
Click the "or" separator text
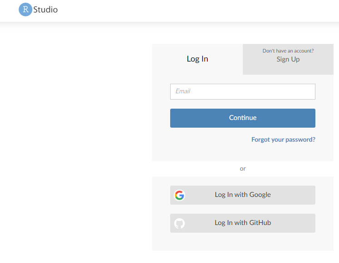243,168
